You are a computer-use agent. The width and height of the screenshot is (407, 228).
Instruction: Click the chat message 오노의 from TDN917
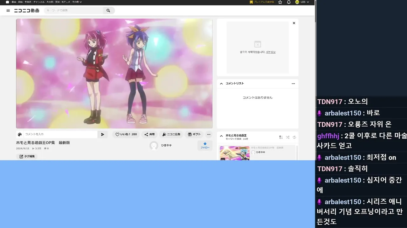pyautogui.click(x=358, y=102)
